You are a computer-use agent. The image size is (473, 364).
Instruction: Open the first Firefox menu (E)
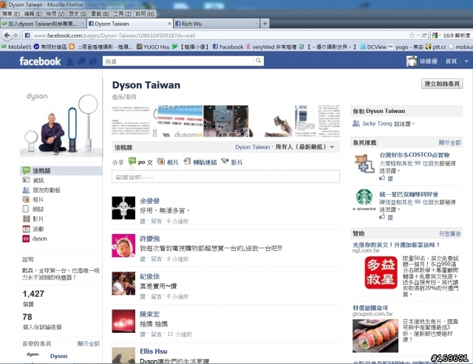point(11,13)
